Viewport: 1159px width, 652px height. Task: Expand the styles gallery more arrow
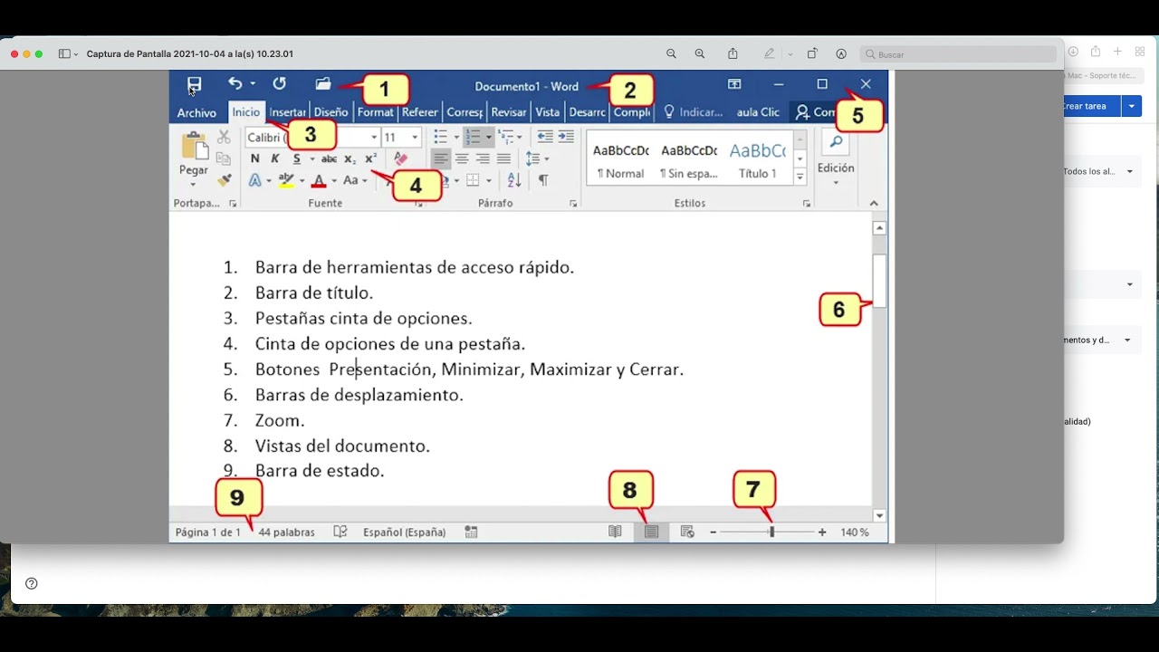pos(800,177)
